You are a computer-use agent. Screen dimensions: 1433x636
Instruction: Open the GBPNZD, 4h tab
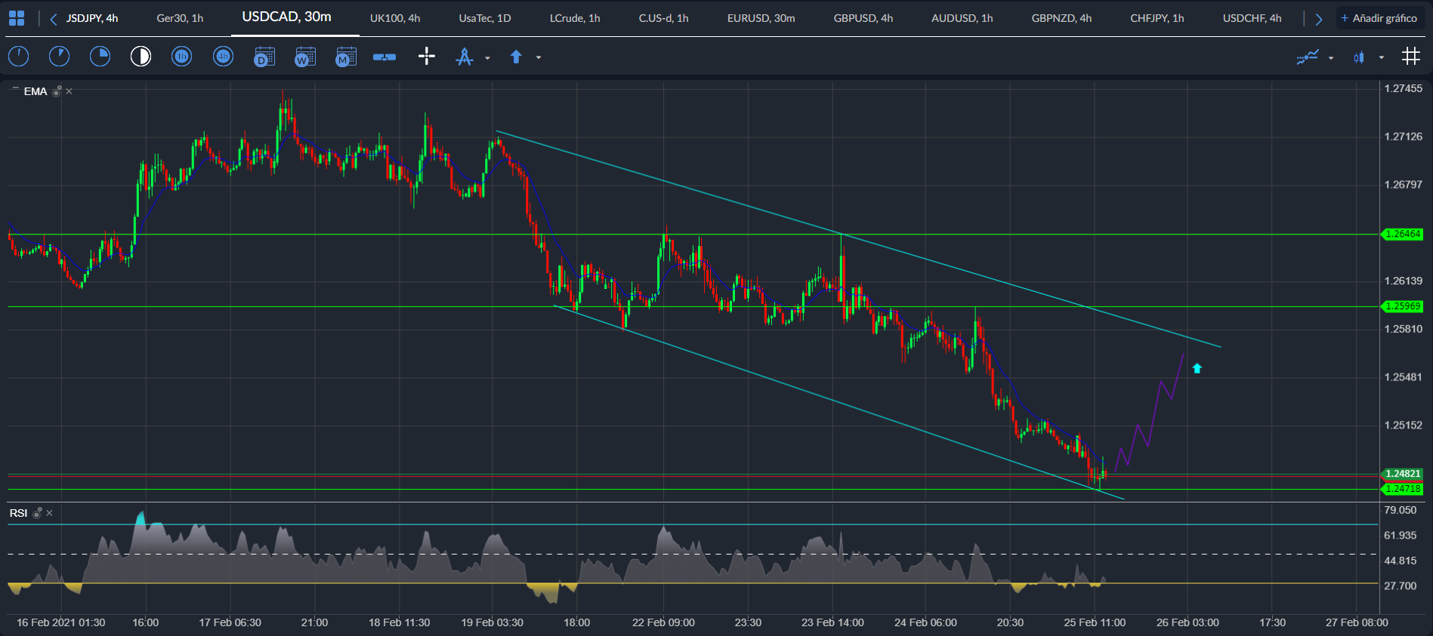(x=1061, y=18)
